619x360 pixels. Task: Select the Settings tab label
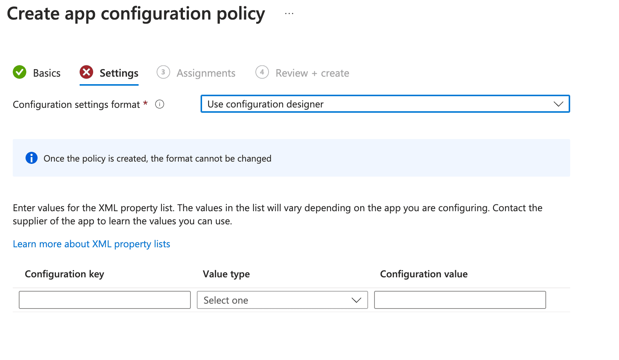(x=119, y=73)
